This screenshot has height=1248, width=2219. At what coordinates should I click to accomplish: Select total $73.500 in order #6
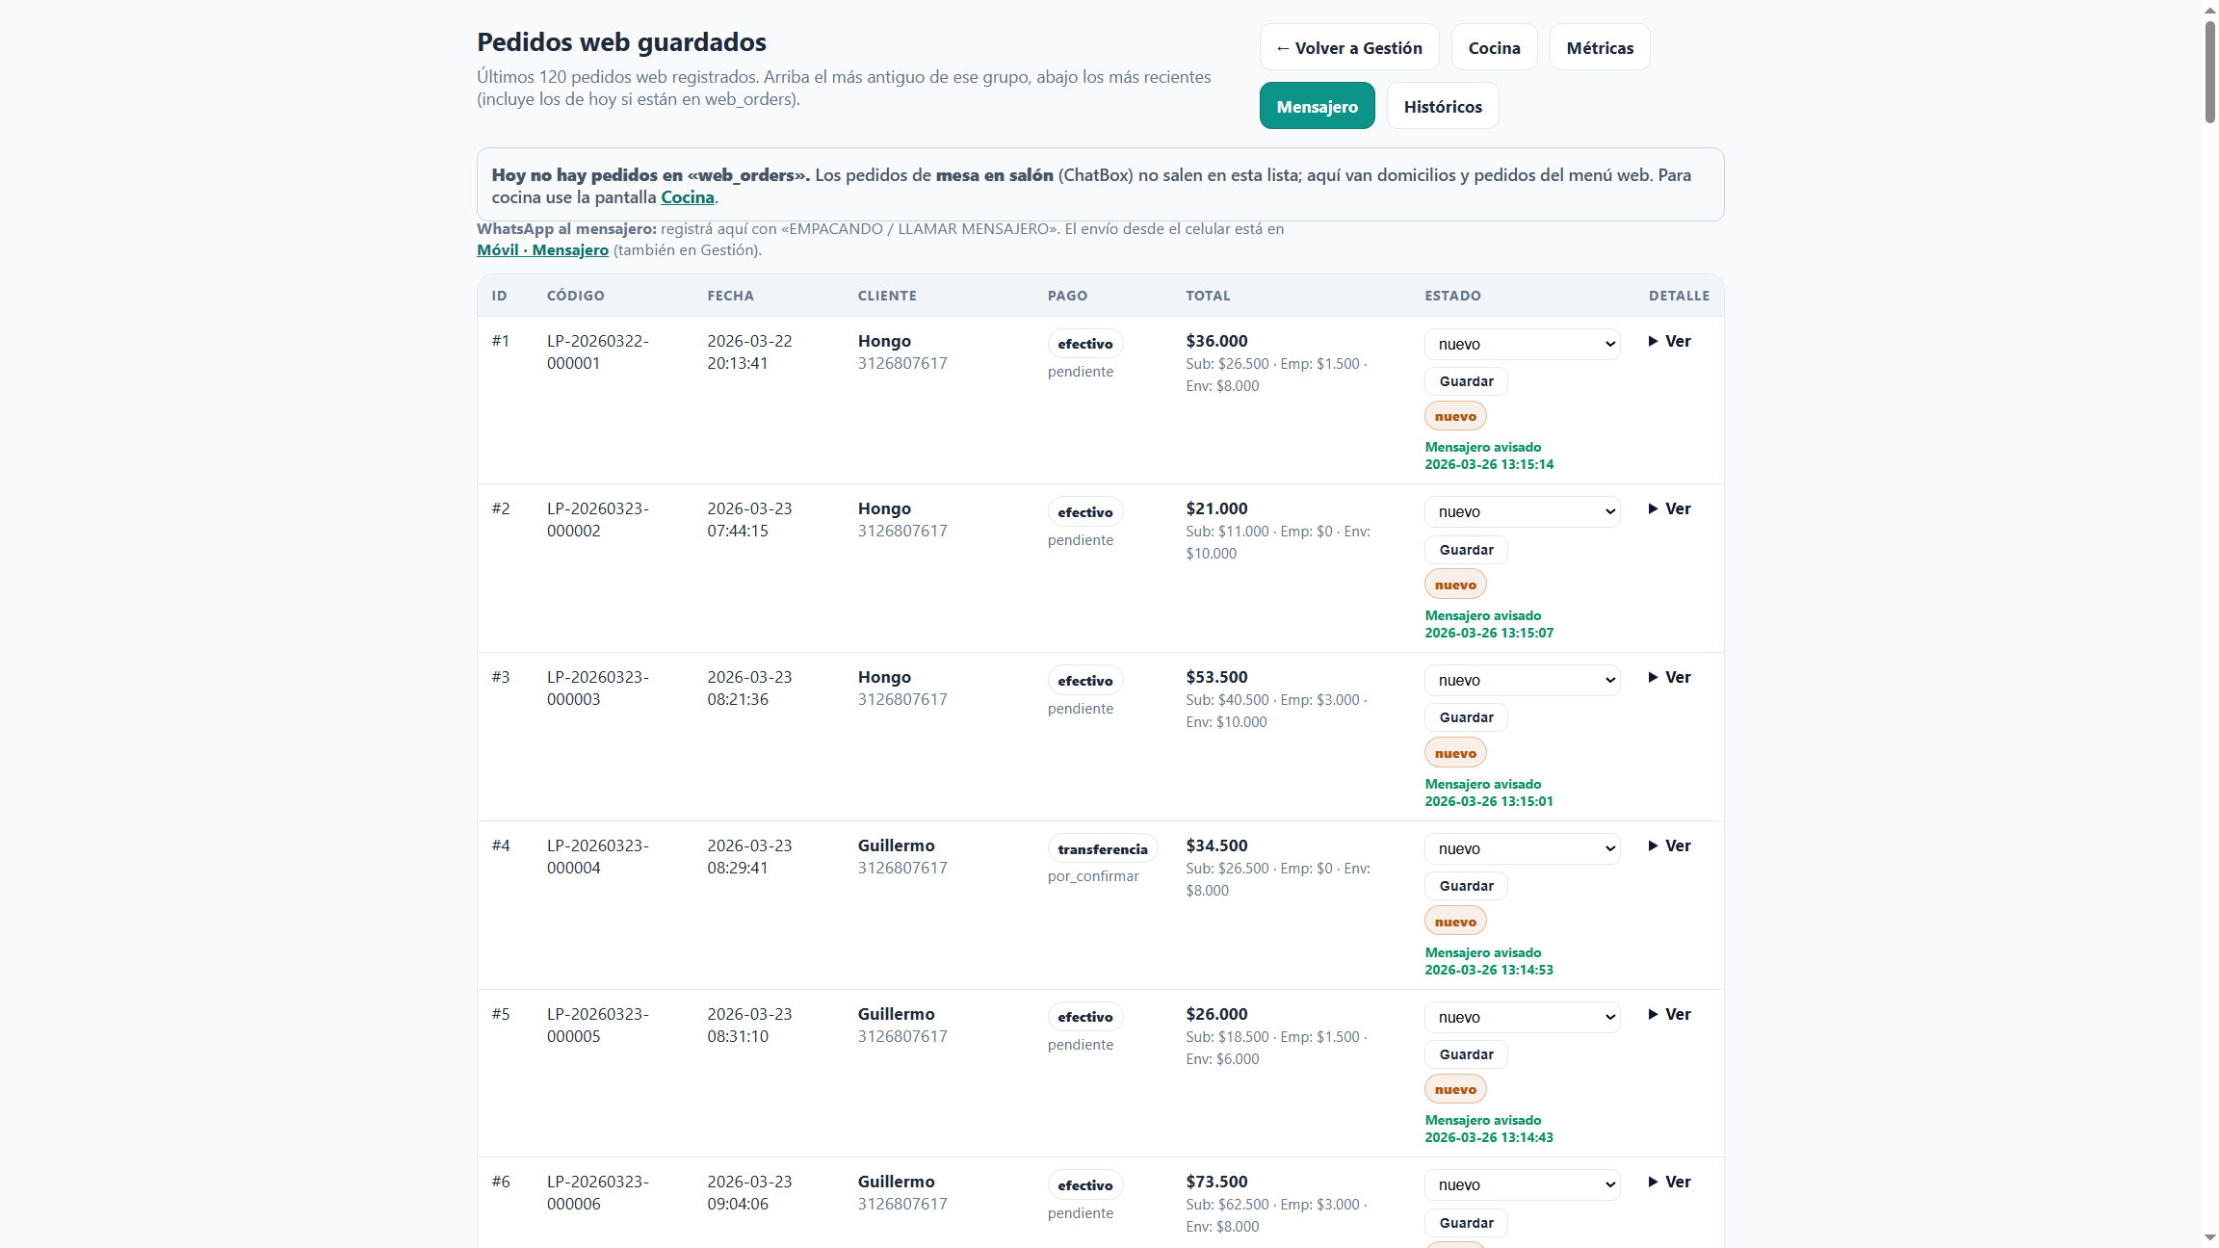pyautogui.click(x=1216, y=1182)
